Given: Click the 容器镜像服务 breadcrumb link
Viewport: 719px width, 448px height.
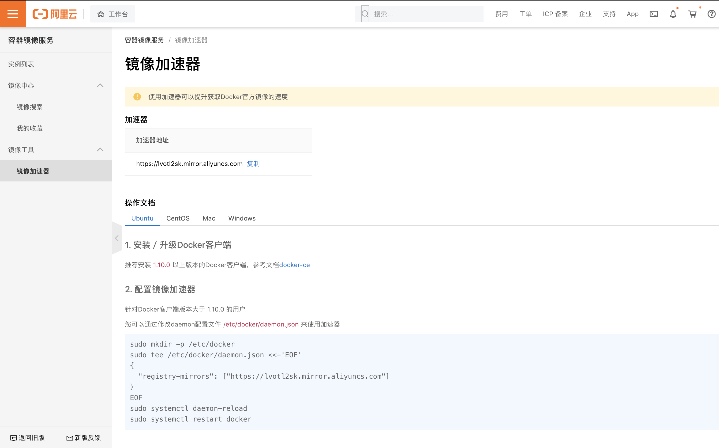Looking at the screenshot, I should pos(144,40).
